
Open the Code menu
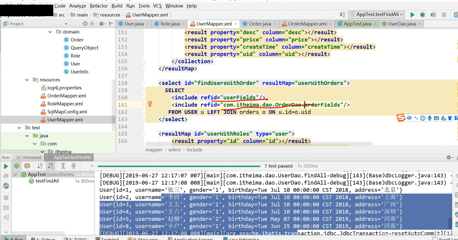coord(60,6)
